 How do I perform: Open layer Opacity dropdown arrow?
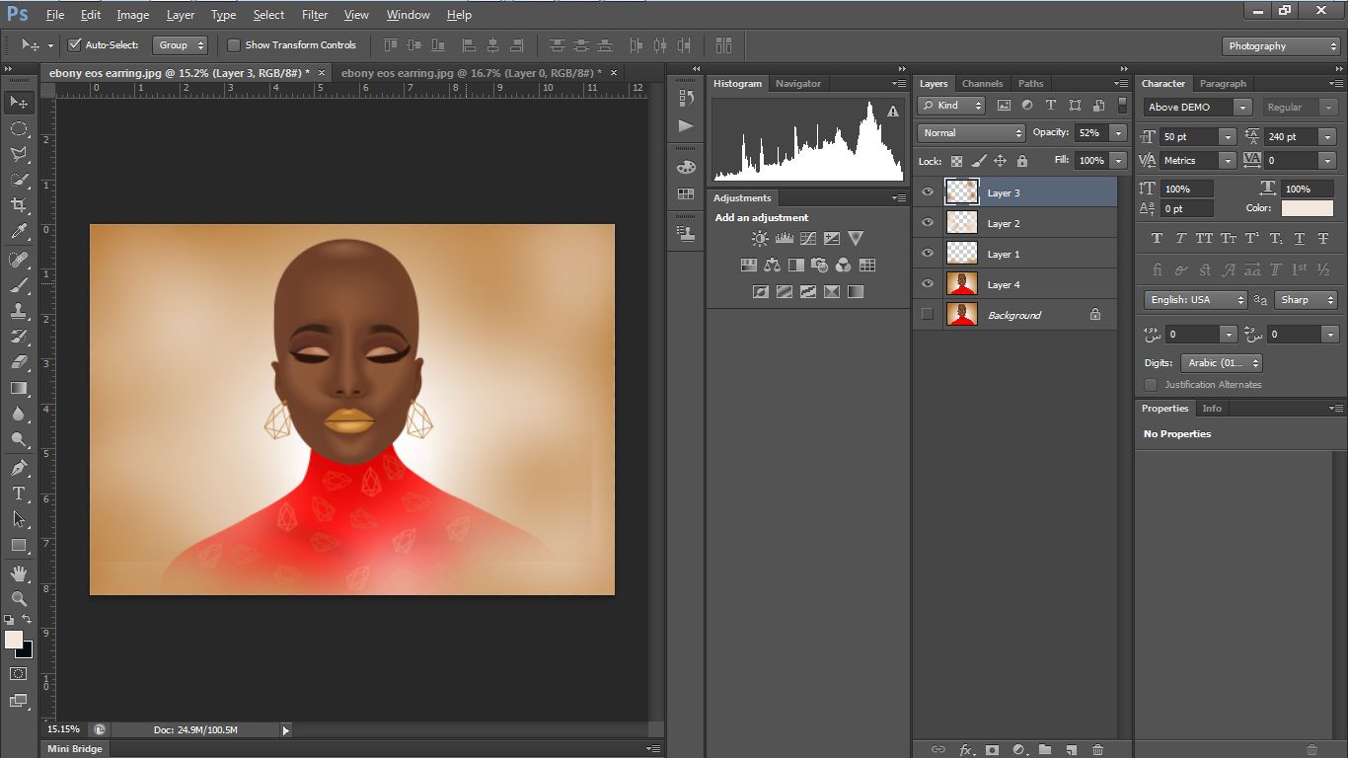(x=1118, y=132)
